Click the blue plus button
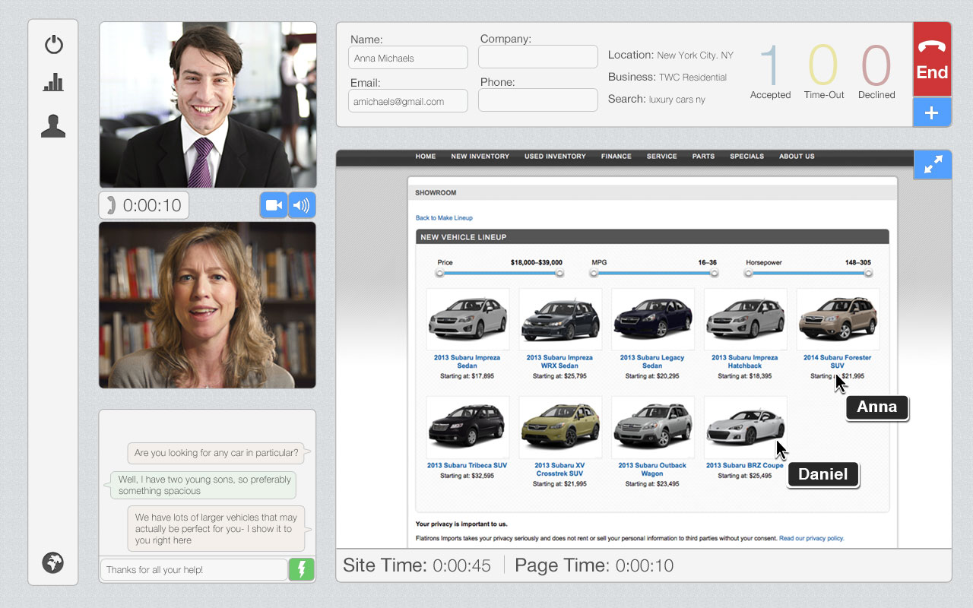Image resolution: width=973 pixels, height=608 pixels. pos(932,113)
